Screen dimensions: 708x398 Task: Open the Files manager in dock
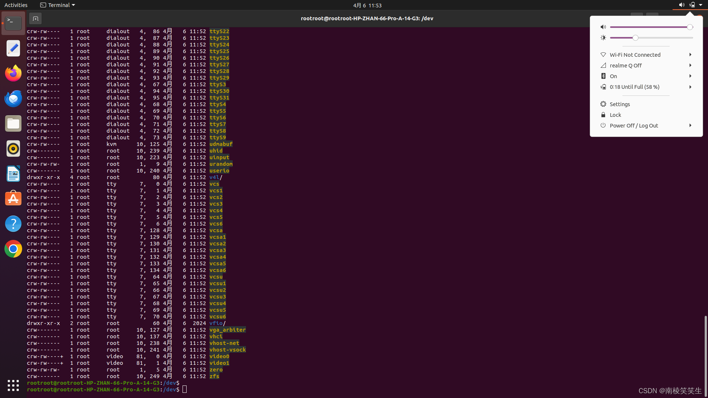point(13,123)
